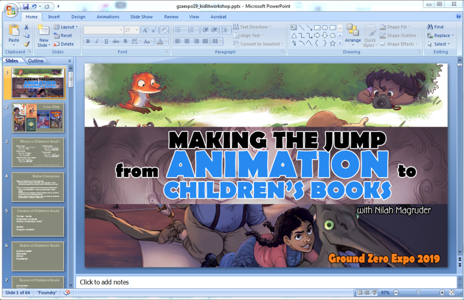Open the Arrange dropdown
This screenshot has height=300, width=464.
pos(353,35)
